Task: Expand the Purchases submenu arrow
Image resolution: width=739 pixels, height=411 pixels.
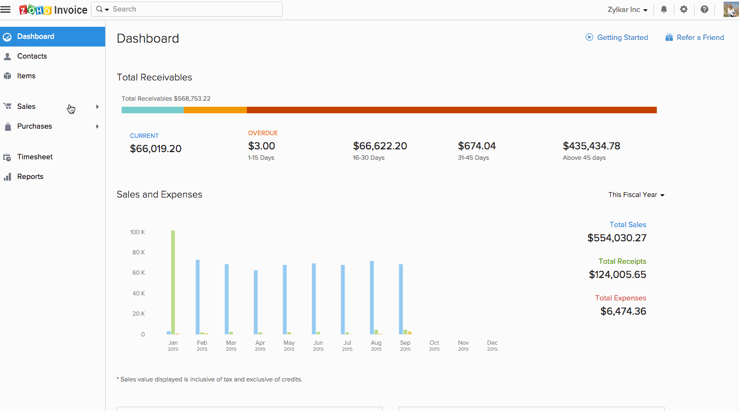Action: click(x=98, y=126)
